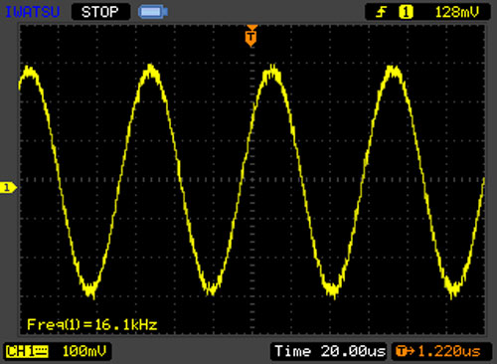The height and width of the screenshot is (364, 497).
Task: Click the orange trigger position T marker
Action: [x=251, y=36]
